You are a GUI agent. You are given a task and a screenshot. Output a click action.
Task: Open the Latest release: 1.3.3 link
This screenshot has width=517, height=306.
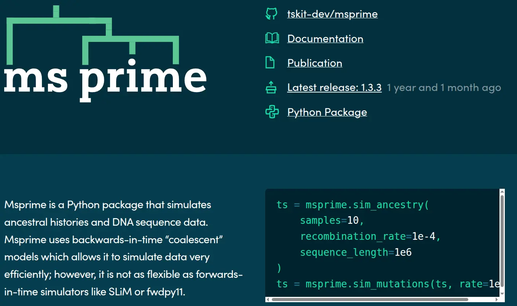[x=334, y=87]
